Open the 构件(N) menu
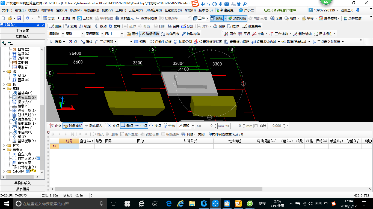The image size is (373, 209). coord(47,10)
